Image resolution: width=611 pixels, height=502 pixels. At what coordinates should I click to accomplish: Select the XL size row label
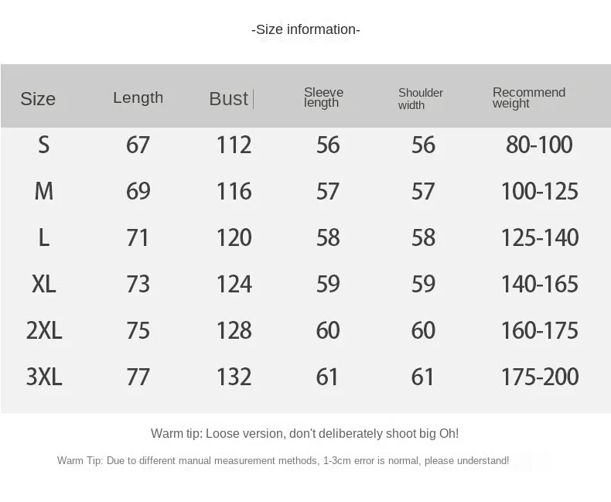pyautogui.click(x=43, y=284)
